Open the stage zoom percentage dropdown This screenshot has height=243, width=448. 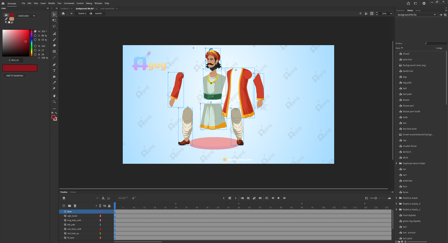[391, 13]
